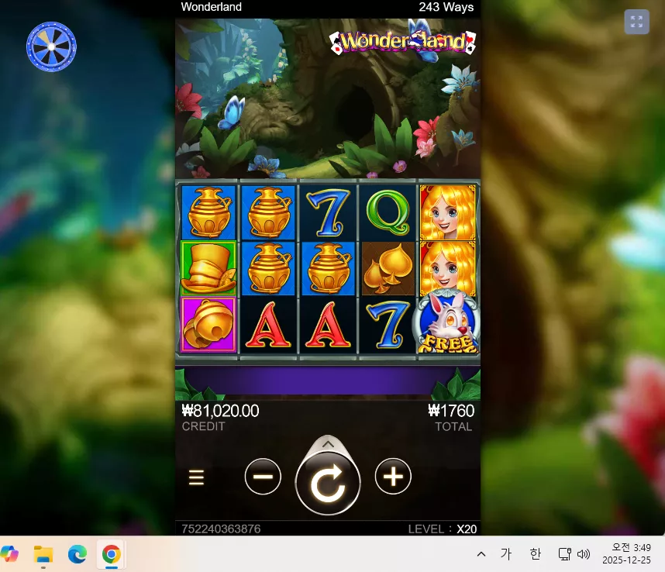Click the White Rabbit FREE GAME symbol

[x=447, y=323]
